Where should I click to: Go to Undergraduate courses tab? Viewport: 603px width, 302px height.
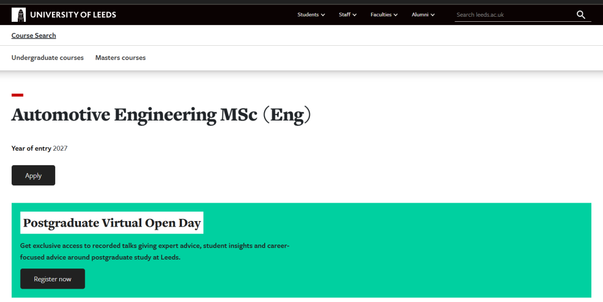click(x=47, y=57)
